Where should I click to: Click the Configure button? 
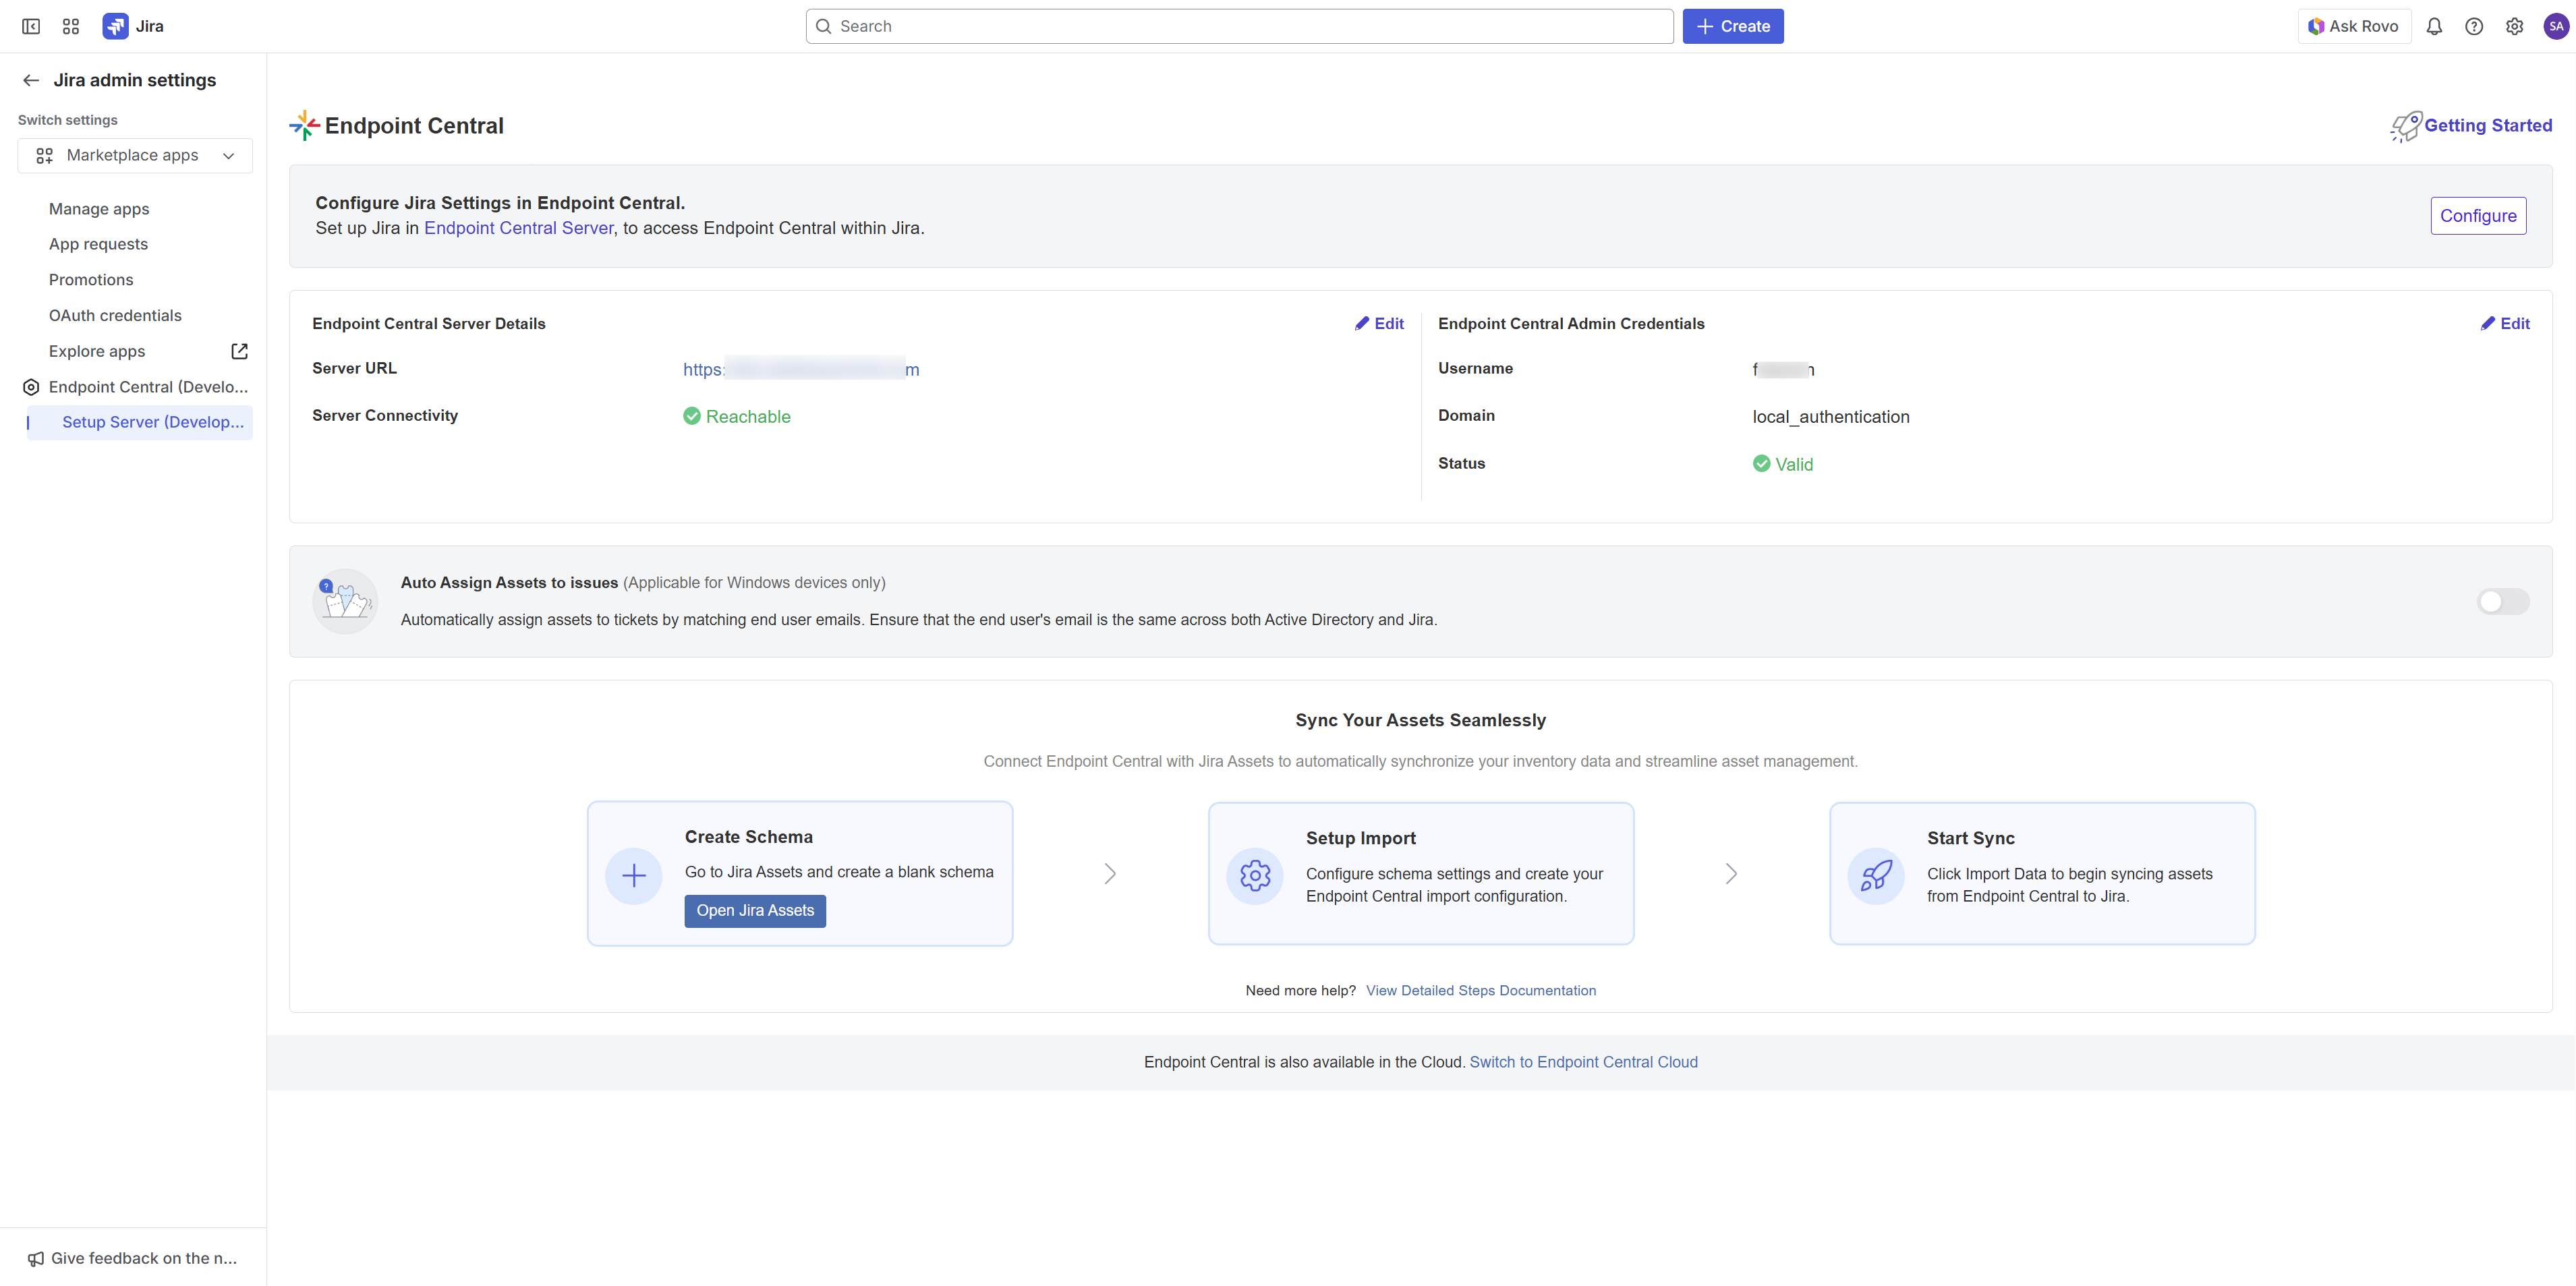tap(2477, 216)
